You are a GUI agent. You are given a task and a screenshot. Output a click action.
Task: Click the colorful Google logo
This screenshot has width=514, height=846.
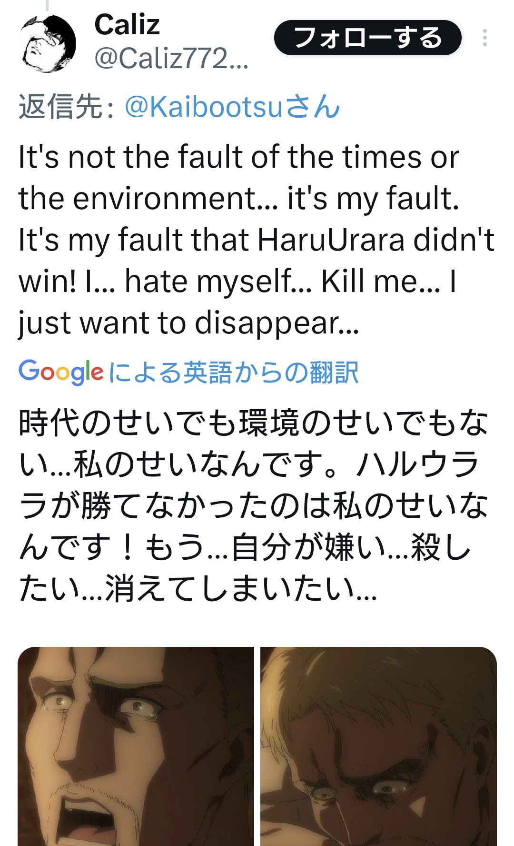coord(60,372)
